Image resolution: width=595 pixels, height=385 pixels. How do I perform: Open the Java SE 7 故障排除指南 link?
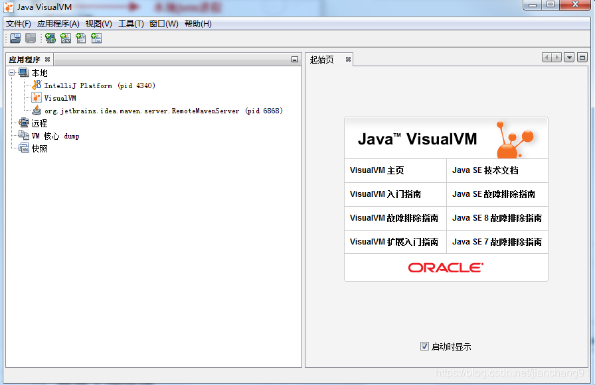point(497,242)
